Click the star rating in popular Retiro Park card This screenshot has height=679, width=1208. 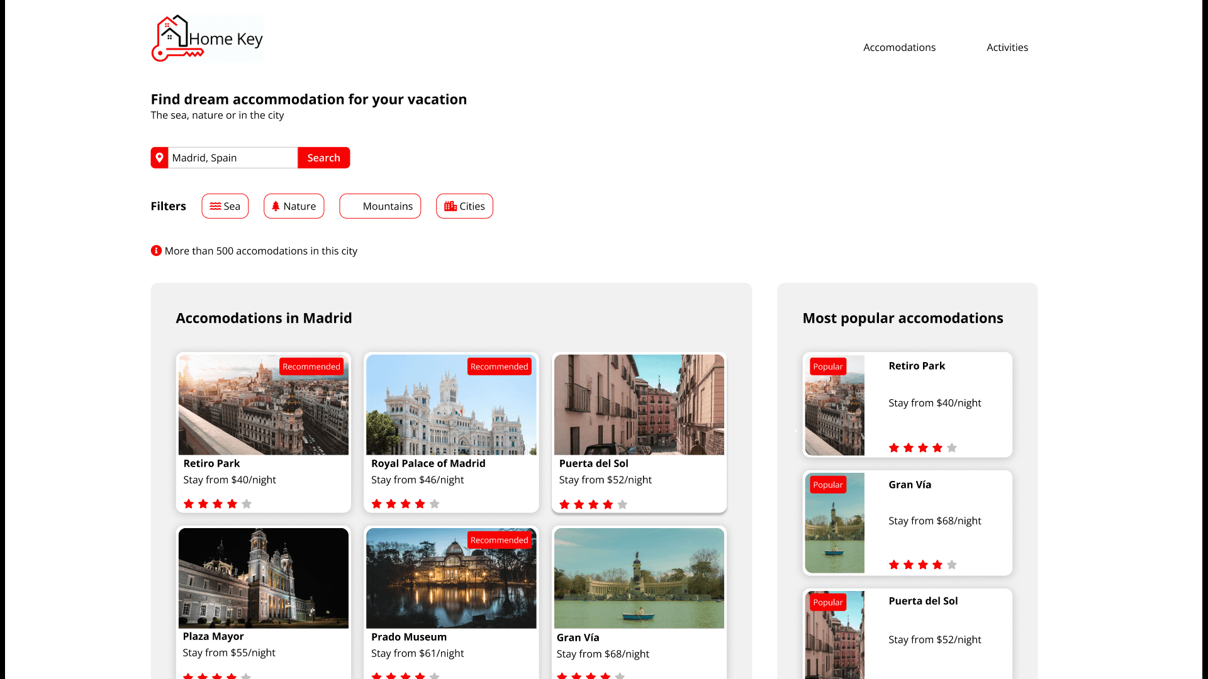923,448
